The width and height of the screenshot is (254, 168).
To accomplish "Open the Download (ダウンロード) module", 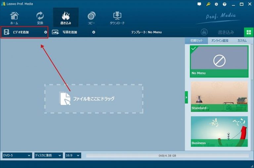I will [117, 18].
